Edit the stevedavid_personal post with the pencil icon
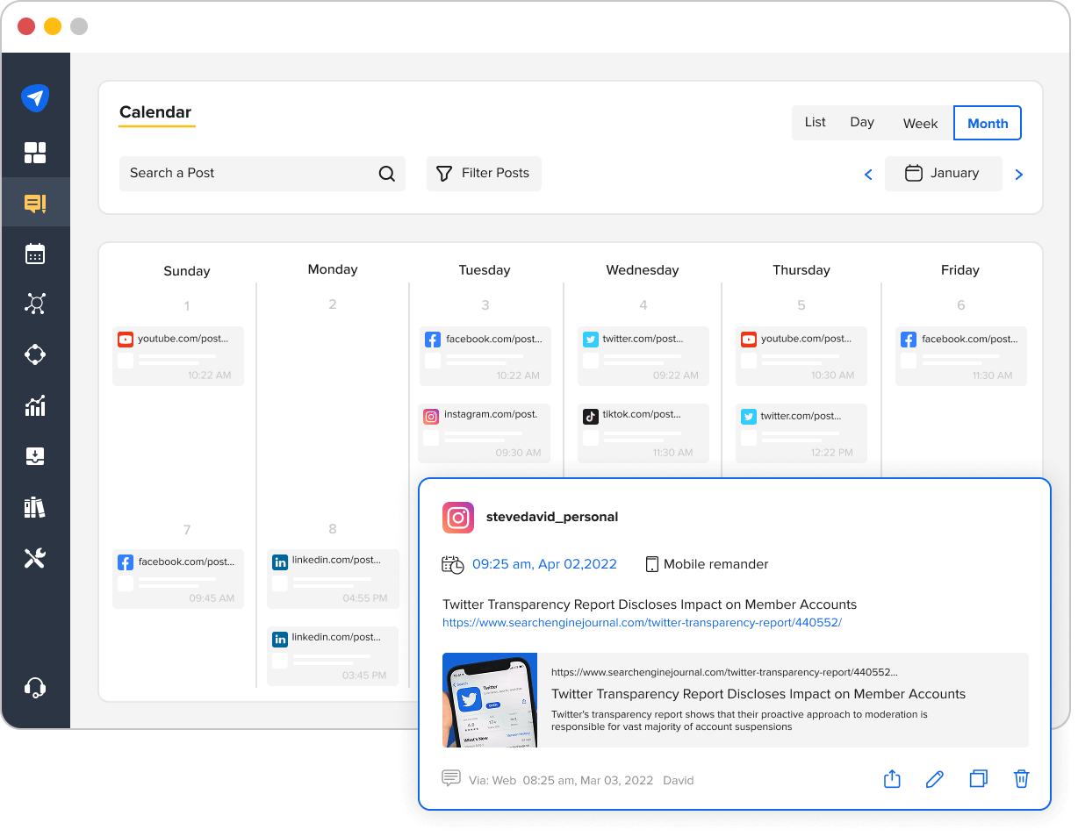The image size is (1078, 837). coord(934,778)
